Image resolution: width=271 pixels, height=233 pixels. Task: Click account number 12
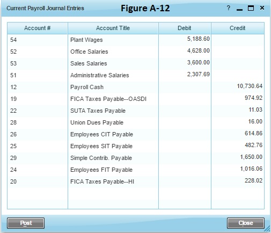(x=13, y=87)
